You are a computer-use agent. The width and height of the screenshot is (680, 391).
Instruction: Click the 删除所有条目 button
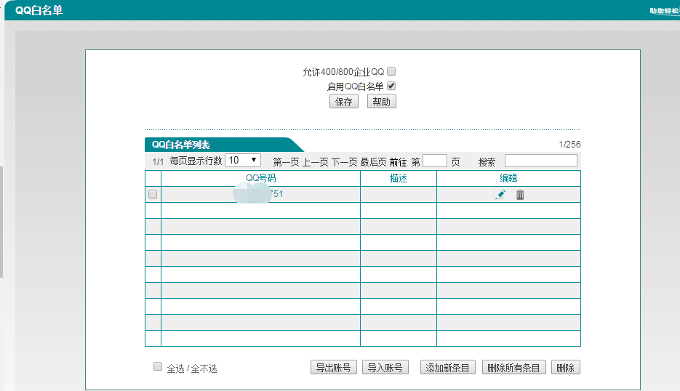point(514,367)
